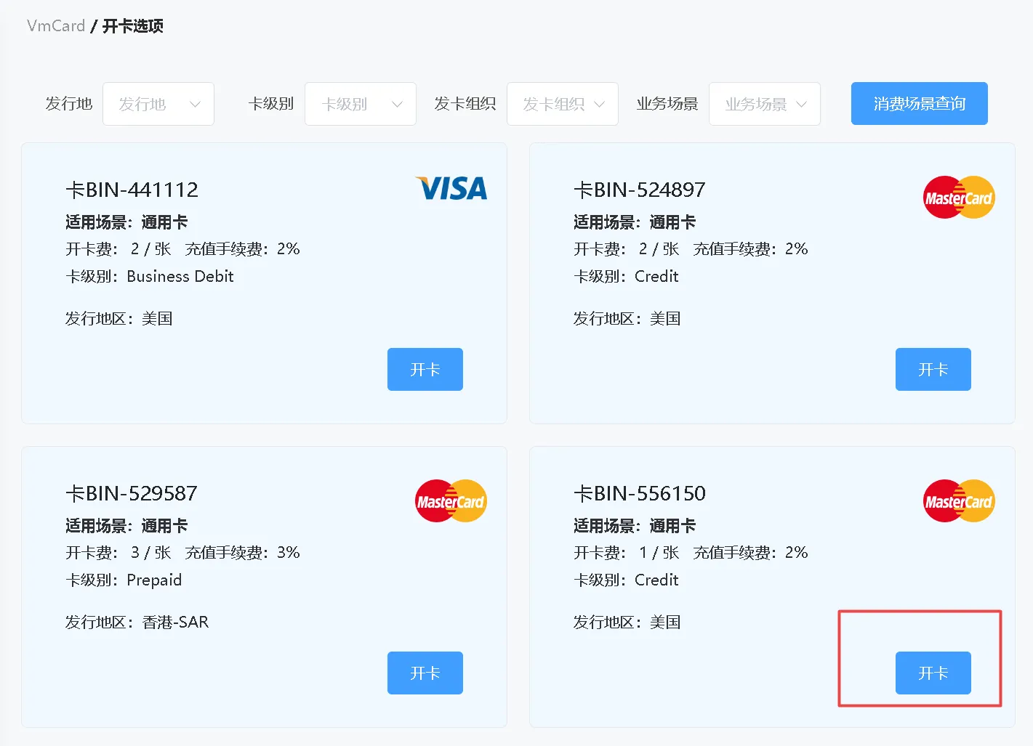Viewport: 1033px width, 746px height.
Task: Click the Business Debit card level text
Action: [x=180, y=277]
